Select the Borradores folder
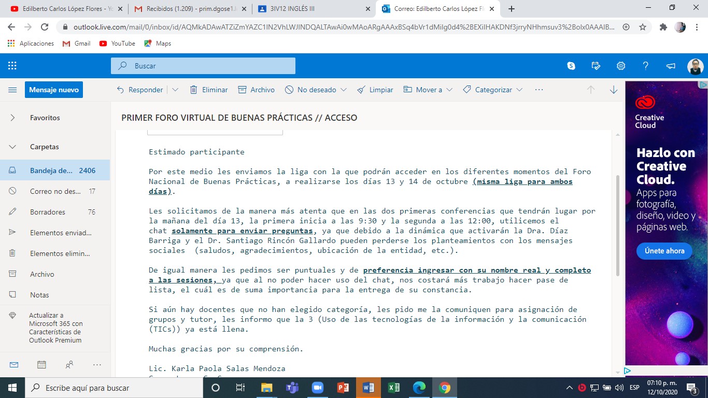Image resolution: width=708 pixels, height=398 pixels. 48,212
